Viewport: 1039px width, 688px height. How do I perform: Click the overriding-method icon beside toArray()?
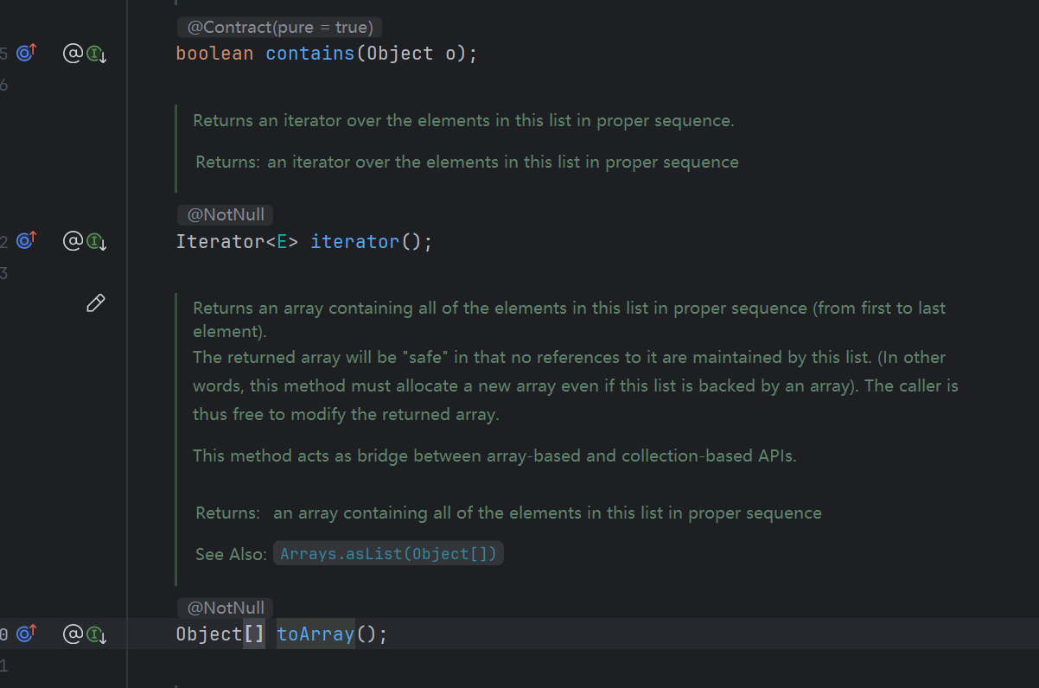click(x=26, y=634)
